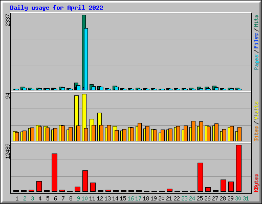Select the red KBytes bar for day 29

tap(231, 187)
